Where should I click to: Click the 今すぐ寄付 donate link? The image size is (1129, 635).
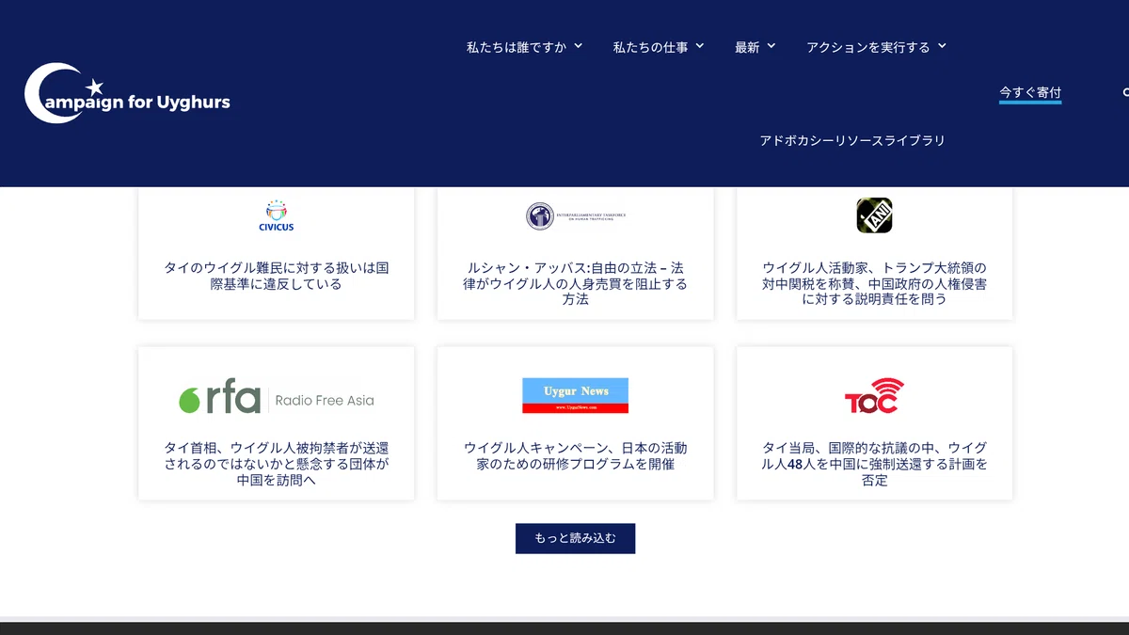tap(1030, 92)
